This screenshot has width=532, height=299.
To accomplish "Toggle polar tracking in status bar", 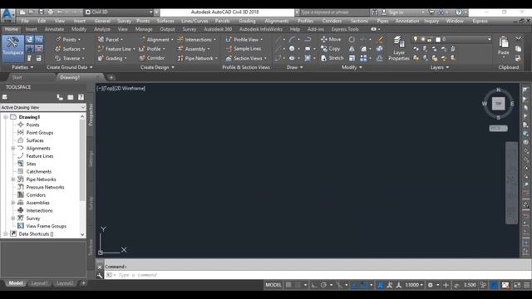I will (x=323, y=285).
